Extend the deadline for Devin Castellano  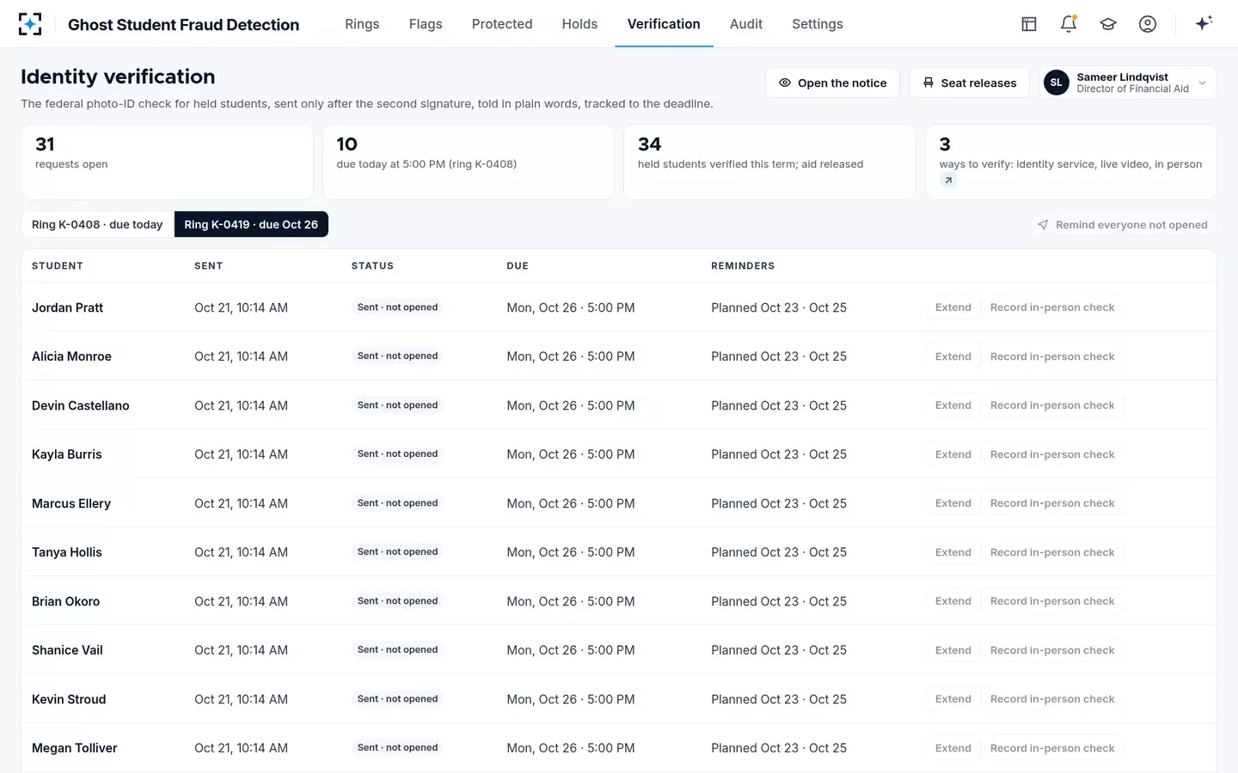point(953,405)
